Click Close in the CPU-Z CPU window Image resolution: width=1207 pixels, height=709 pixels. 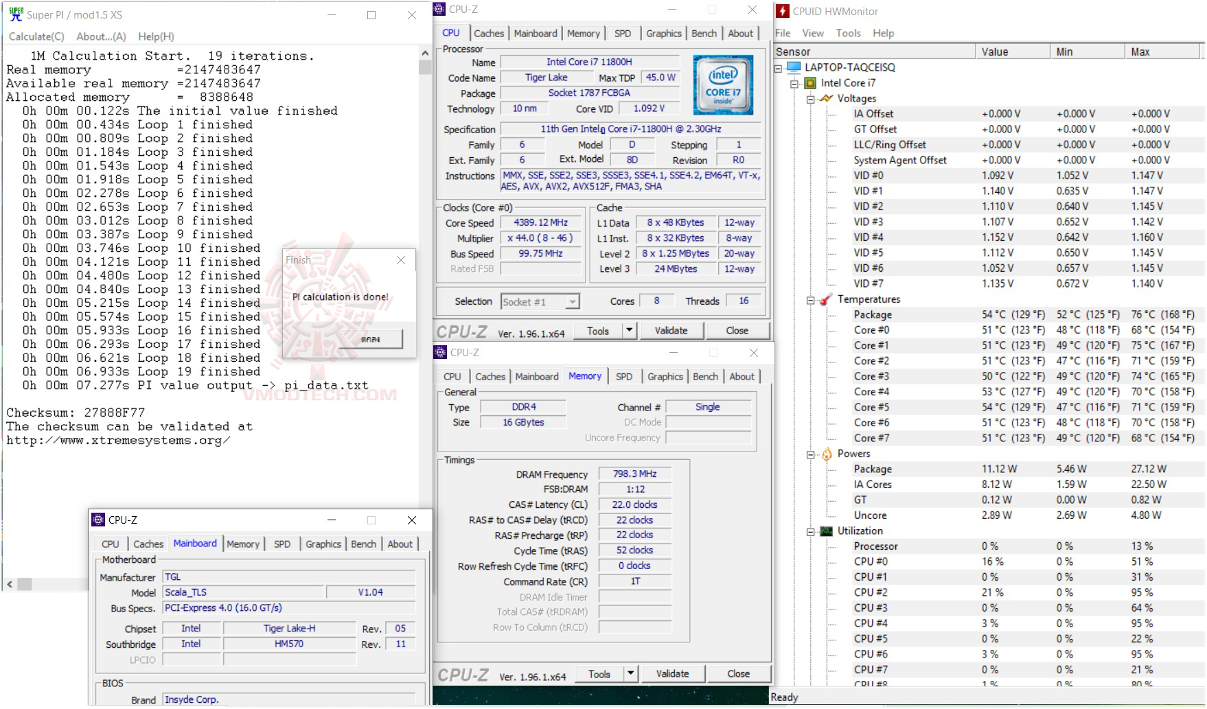coord(737,331)
